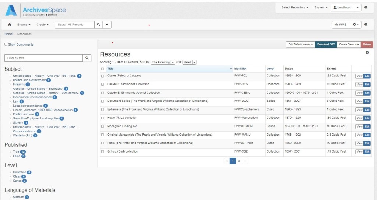Tick the checkbox for Clarke (Peleg, Jr.) papers
The width and height of the screenshot is (377, 200).
point(103,76)
